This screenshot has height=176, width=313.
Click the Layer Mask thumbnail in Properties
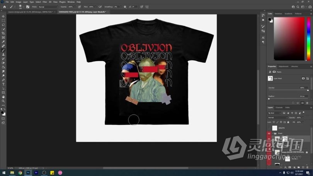pyautogui.click(x=270, y=78)
